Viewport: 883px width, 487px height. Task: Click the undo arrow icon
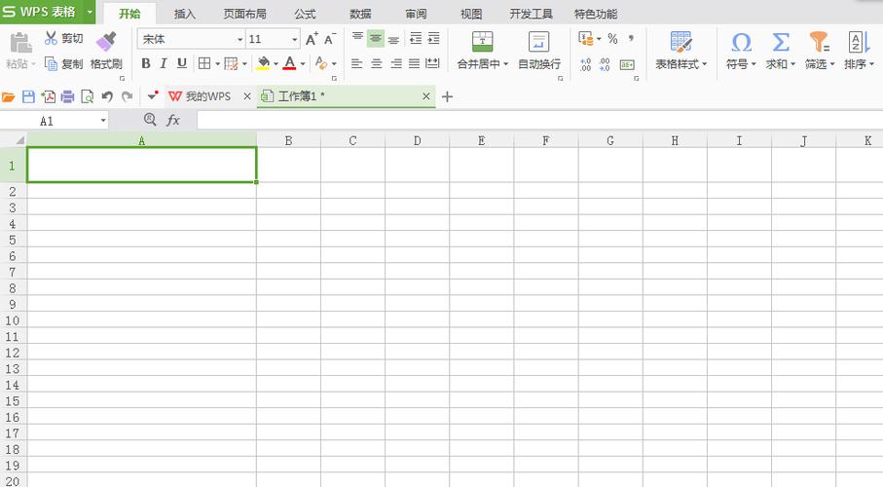click(x=107, y=97)
